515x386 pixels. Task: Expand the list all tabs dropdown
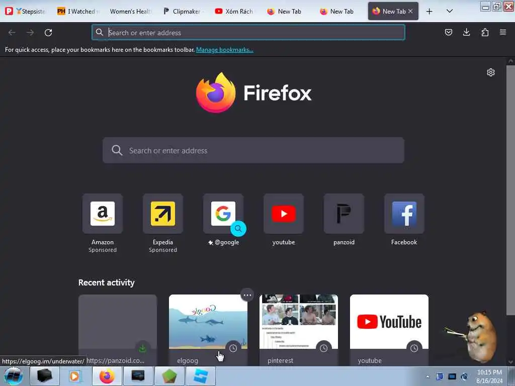450,11
